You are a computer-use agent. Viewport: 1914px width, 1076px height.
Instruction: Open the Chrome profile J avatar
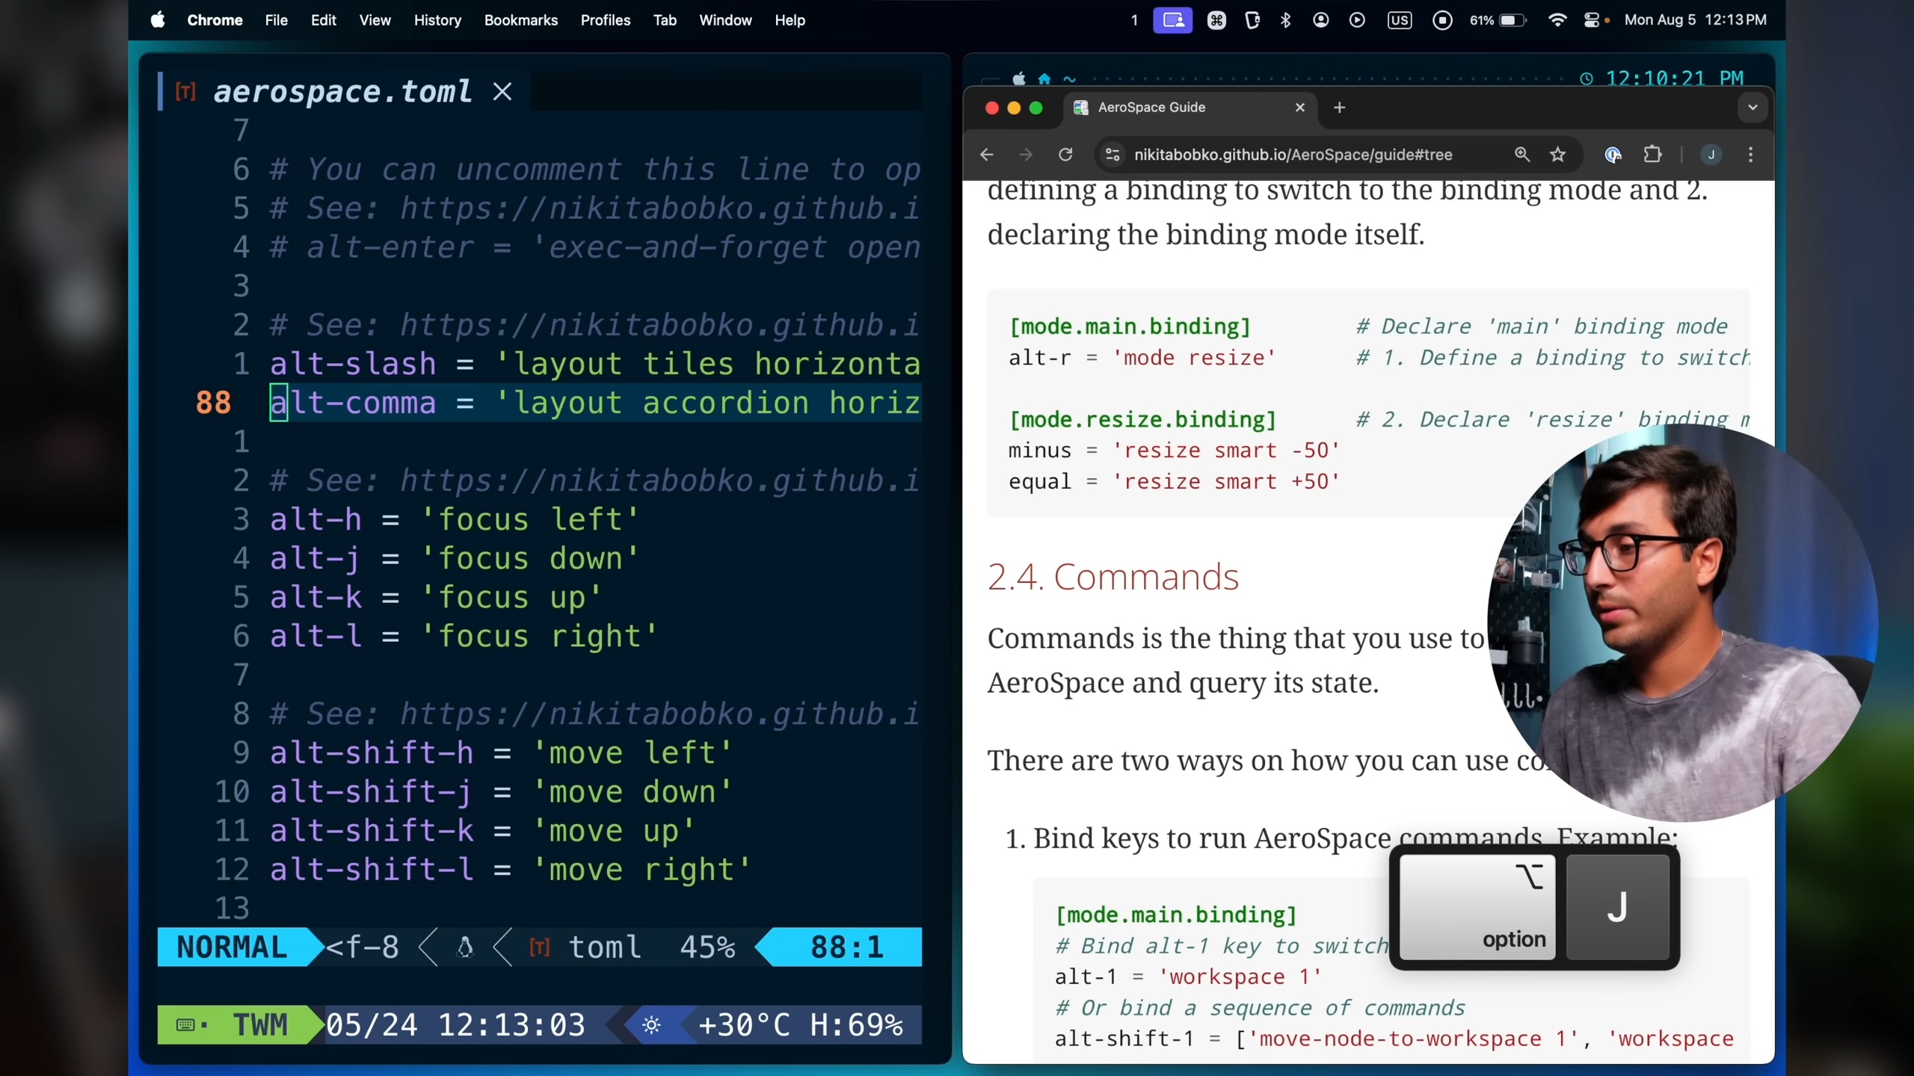pos(1711,155)
